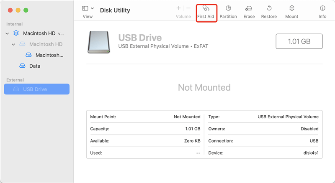335x183 pixels.
Task: Select the Restore toolbar icon
Action: click(269, 12)
